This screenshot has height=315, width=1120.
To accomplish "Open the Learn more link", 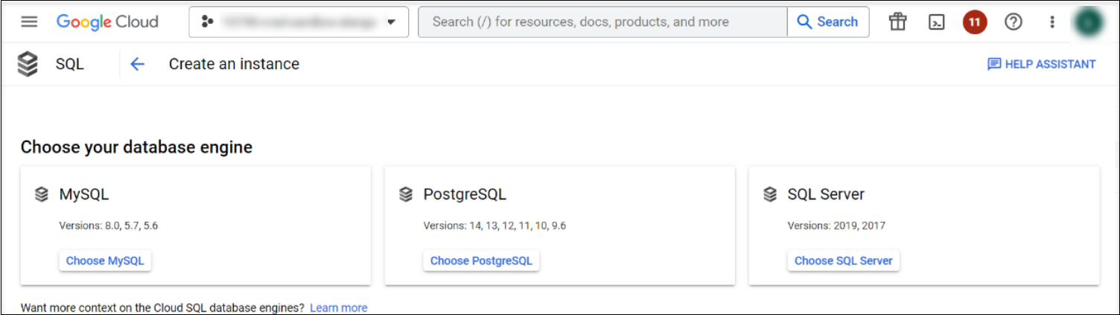I will 338,308.
